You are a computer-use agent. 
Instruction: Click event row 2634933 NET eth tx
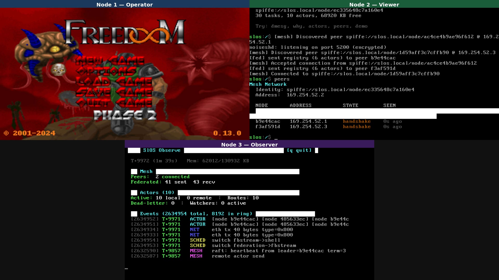coord(212,235)
